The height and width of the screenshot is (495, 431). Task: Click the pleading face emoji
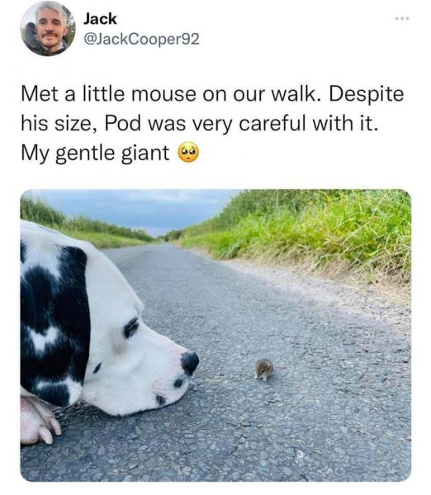[x=188, y=152]
